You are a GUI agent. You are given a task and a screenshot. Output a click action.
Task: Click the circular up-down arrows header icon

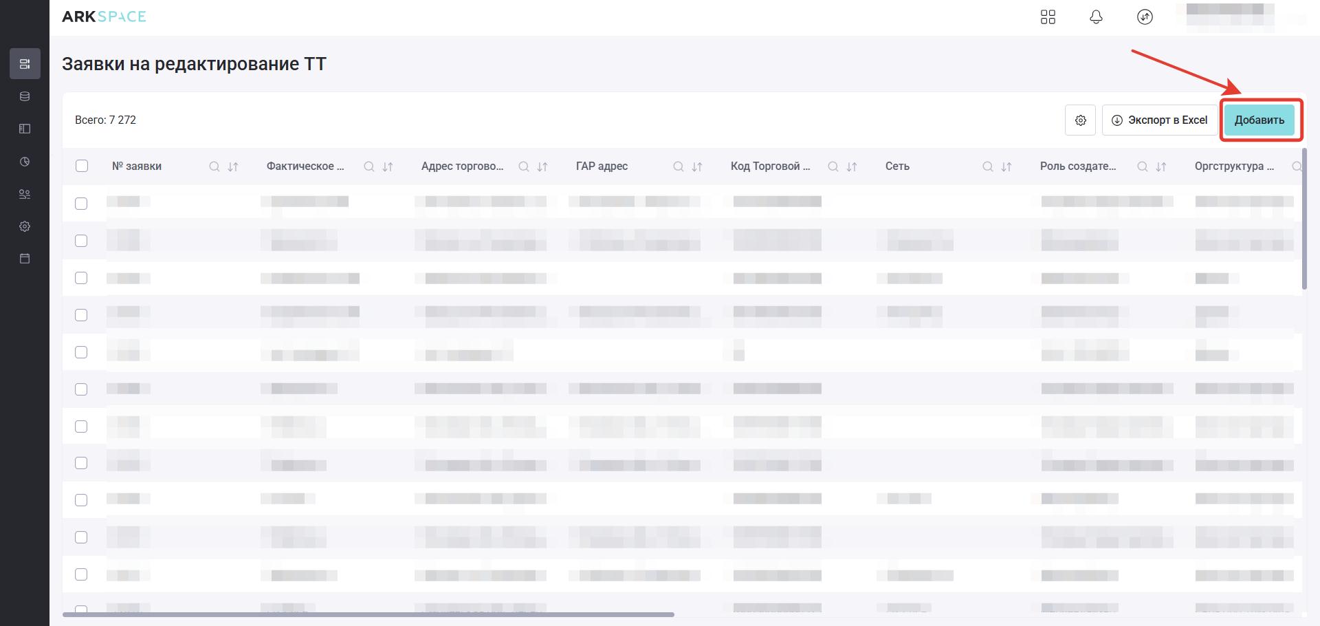point(1145,17)
